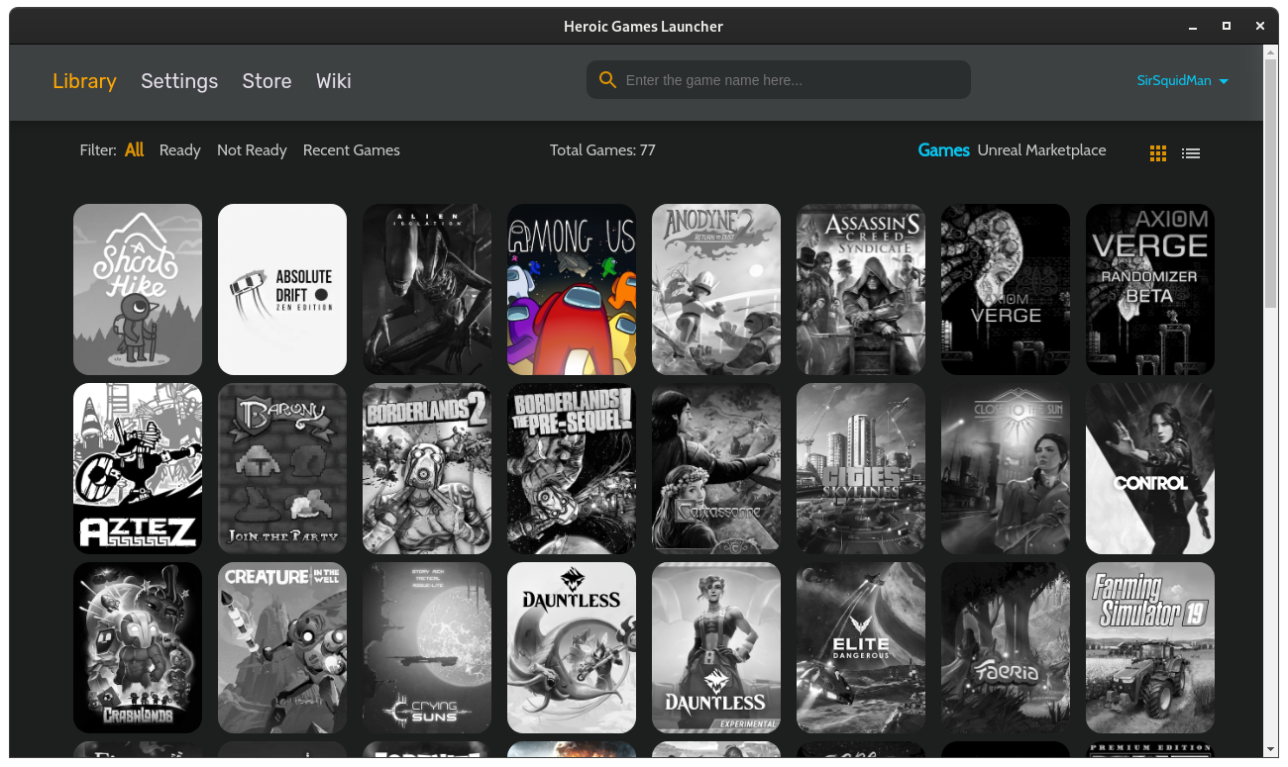Open the Control game card
Image resolution: width=1288 pixels, height=767 pixels.
[x=1150, y=468]
